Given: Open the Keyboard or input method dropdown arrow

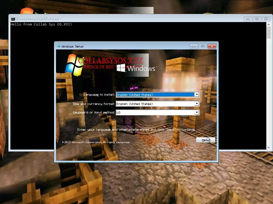Looking at the screenshot, I should 197,112.
